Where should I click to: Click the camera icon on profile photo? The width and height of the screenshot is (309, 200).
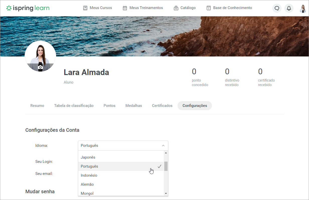click(x=40, y=67)
